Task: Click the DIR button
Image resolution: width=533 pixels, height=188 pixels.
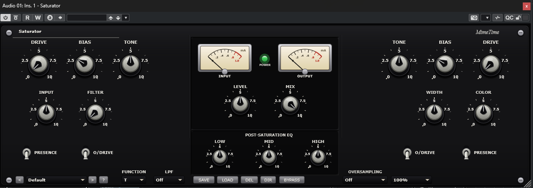Action: coord(268,180)
